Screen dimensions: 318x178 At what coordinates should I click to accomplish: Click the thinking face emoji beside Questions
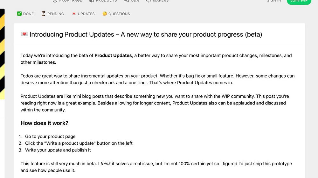tap(105, 14)
